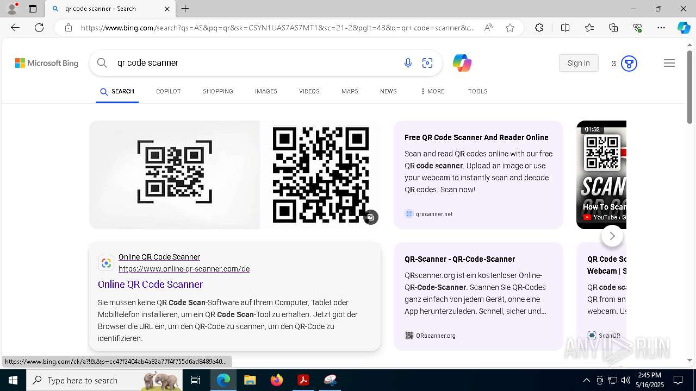This screenshot has width=696, height=391.
Task: Reload the Bing search page
Action: pyautogui.click(x=39, y=28)
